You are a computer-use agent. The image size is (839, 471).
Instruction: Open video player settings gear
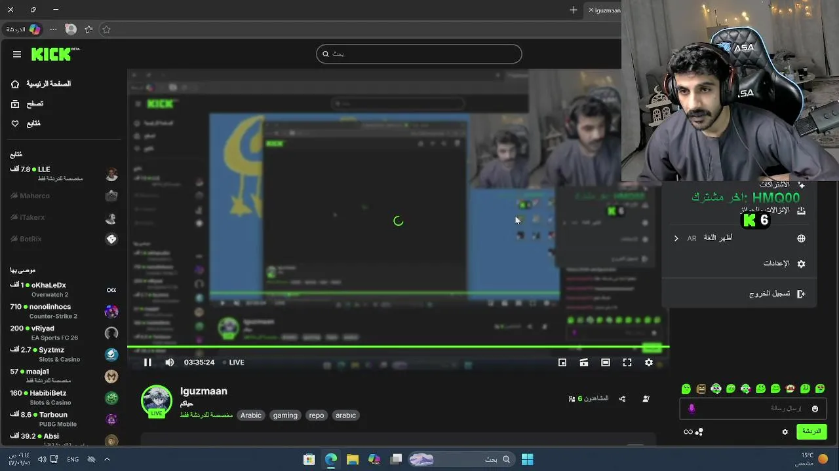tap(649, 362)
